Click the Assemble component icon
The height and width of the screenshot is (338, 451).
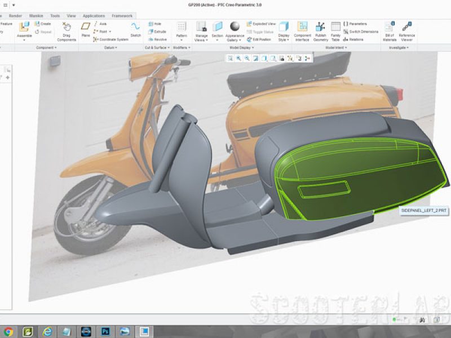point(24,26)
